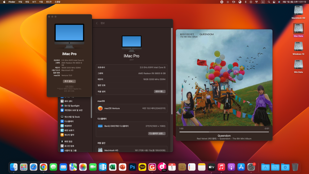This screenshot has height=174, width=309.
Task: Open FaceTime from the Dock
Action: tap(93, 167)
